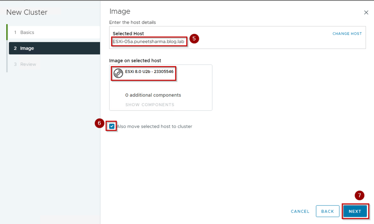Click the CHANGE HOST link
Screen dimensions: 374x224
click(x=347, y=34)
